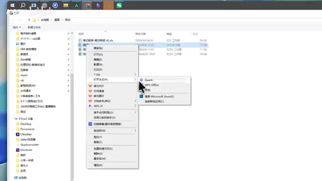Click the Obsidian icon in navigation pane
322x181 pixels.
(18, 134)
